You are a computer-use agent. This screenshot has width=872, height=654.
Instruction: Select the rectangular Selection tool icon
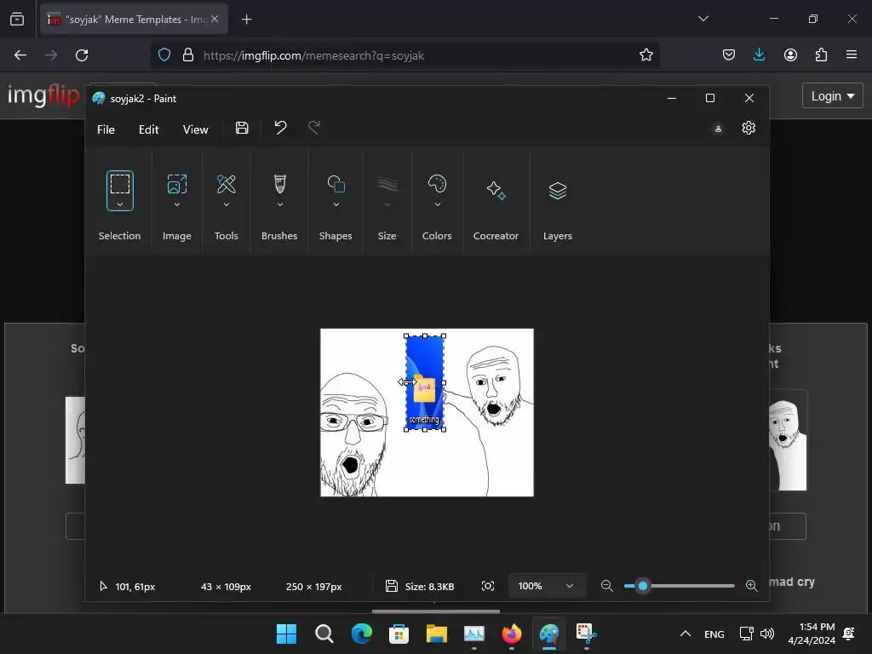click(x=119, y=184)
